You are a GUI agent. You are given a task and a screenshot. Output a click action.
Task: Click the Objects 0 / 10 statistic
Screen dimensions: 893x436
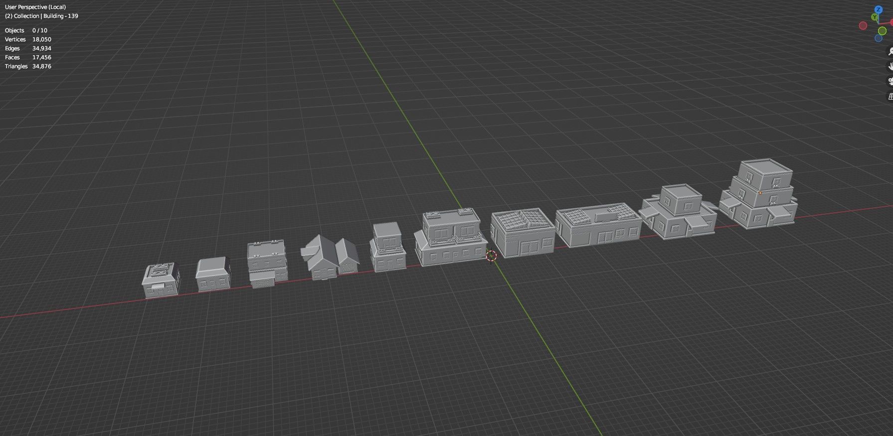(x=26, y=30)
